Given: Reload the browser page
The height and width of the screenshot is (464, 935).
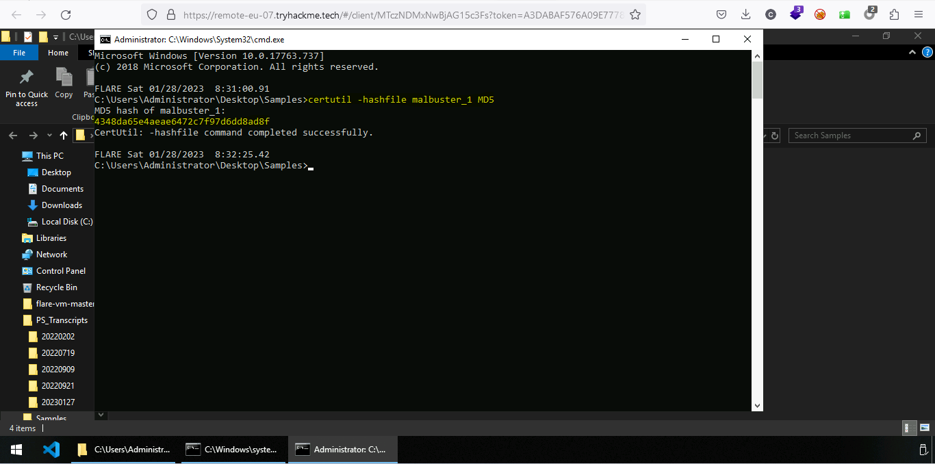Looking at the screenshot, I should (66, 14).
